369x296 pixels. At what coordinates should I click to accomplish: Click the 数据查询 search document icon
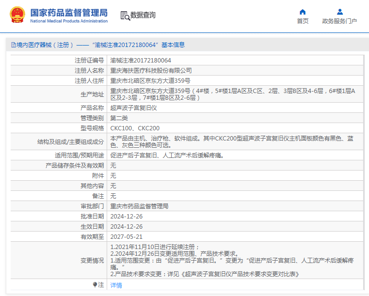point(125,16)
